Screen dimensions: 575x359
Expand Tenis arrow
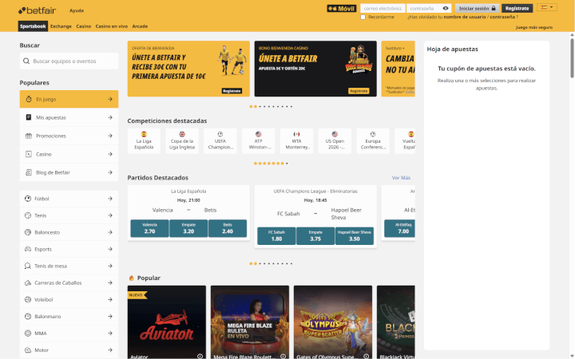click(x=110, y=215)
